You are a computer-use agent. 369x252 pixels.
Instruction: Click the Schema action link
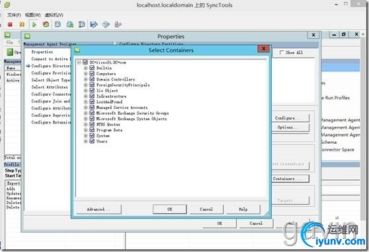click(329, 142)
